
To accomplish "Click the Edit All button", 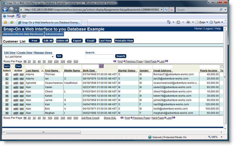I will [48, 41].
